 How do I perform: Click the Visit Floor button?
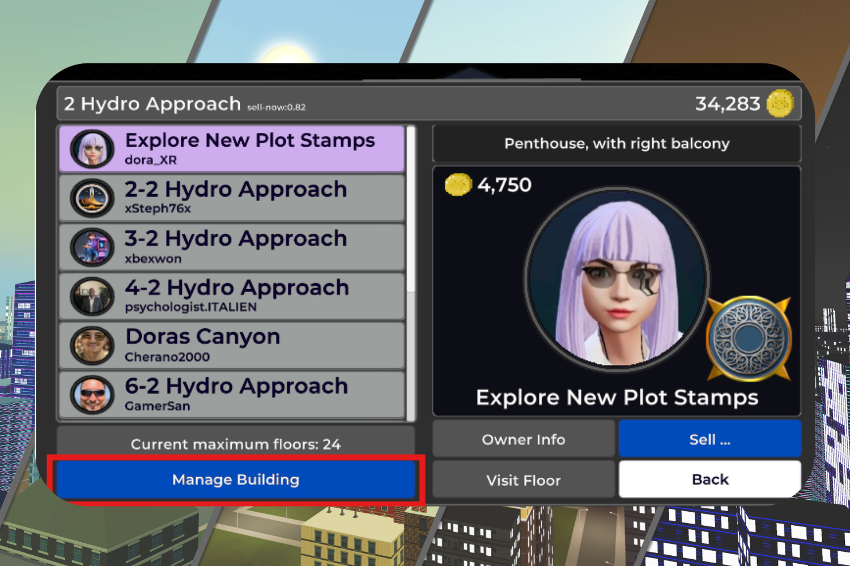click(x=524, y=480)
